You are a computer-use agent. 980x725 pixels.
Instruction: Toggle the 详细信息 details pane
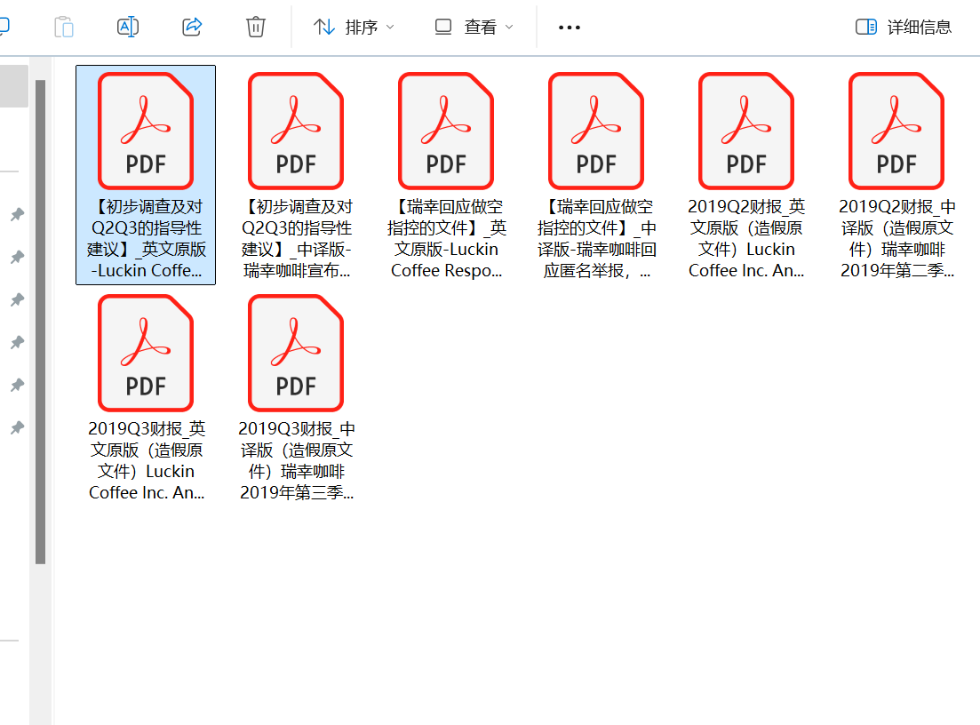click(903, 27)
